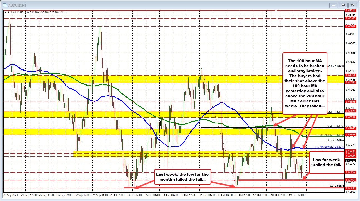Click the 'Last week, the low for the month' annotation
Screen dimensions: 360x201
[x=182, y=177]
